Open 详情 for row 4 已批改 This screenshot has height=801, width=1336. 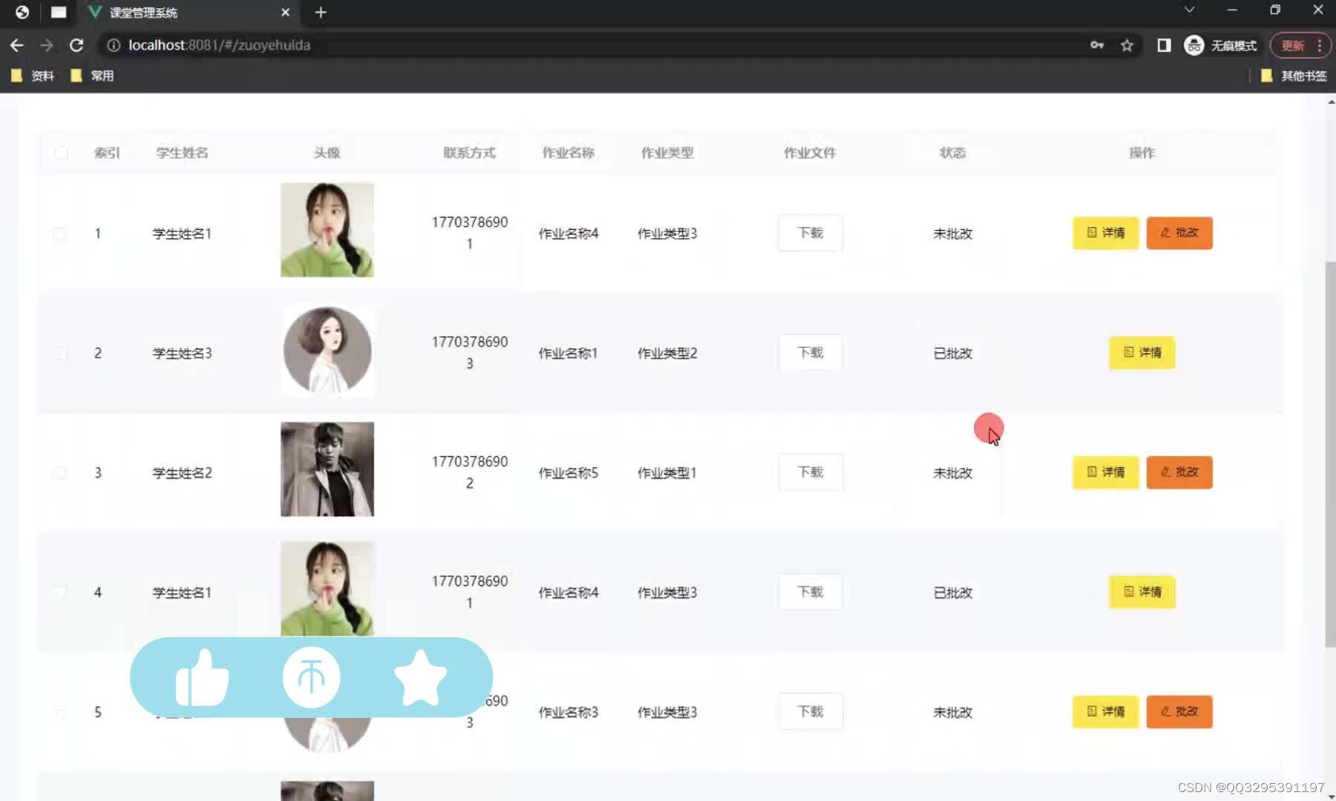pos(1142,592)
